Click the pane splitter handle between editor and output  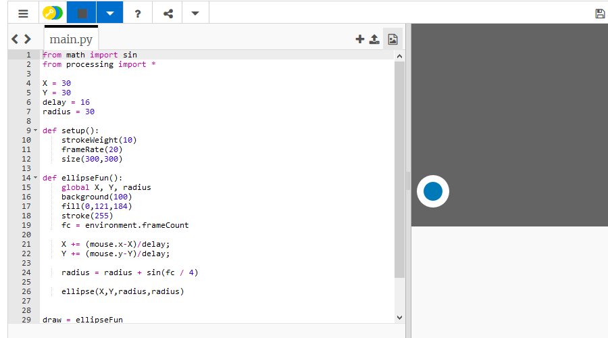tap(408, 181)
